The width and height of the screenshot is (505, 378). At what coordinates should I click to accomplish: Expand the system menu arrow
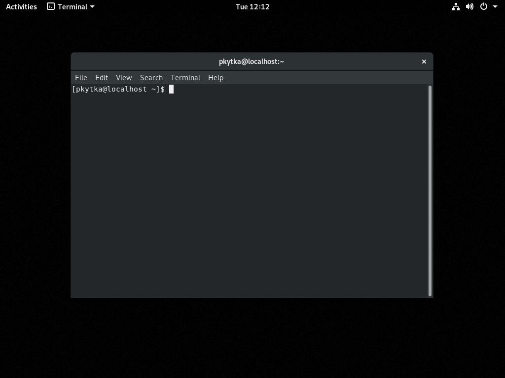click(495, 6)
